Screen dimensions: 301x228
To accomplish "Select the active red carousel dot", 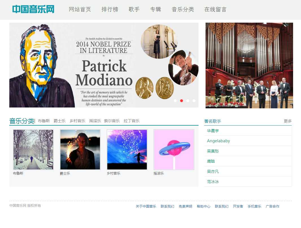I will coord(182,101).
